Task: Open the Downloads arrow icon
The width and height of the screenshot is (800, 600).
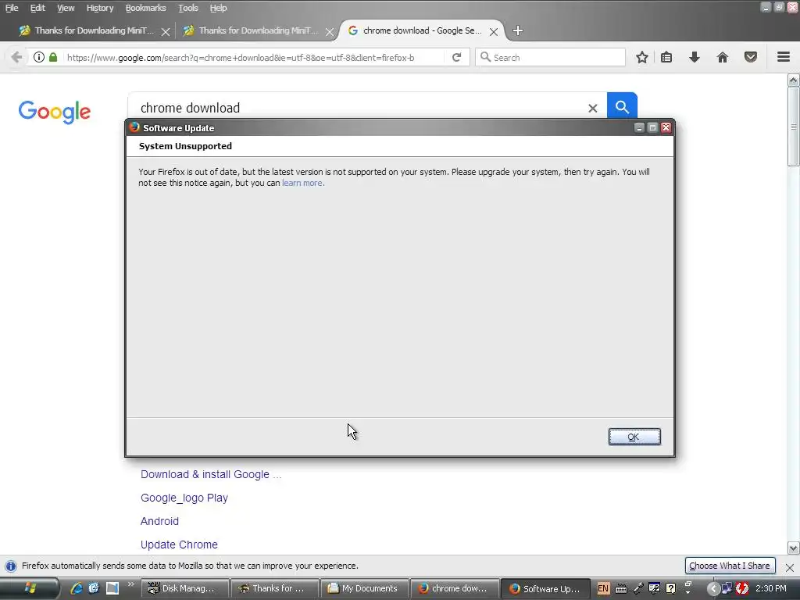Action: (x=694, y=57)
